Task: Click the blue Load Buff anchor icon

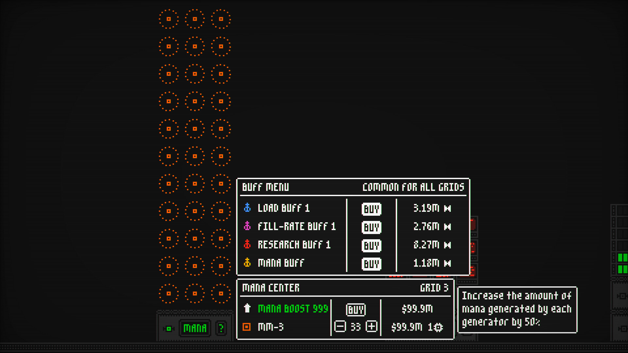Action: [247, 208]
